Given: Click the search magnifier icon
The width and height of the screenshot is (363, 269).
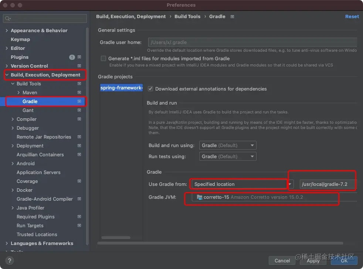Looking at the screenshot, I should point(8,18).
